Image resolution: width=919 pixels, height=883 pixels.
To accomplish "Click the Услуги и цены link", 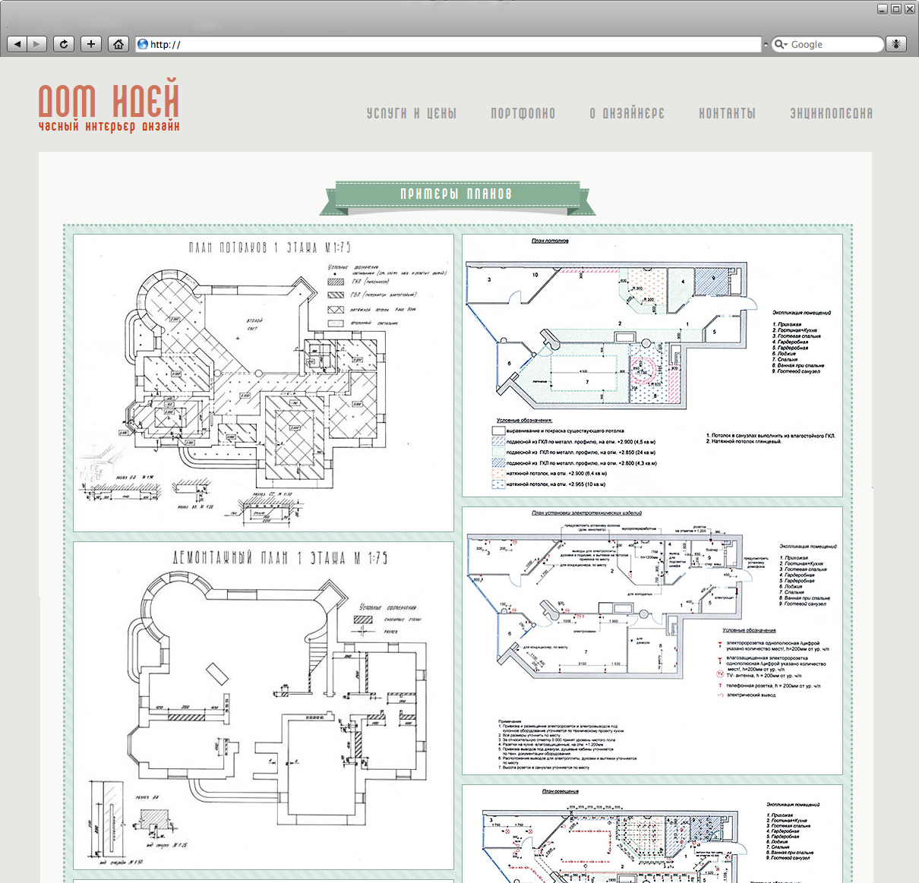I will (412, 112).
